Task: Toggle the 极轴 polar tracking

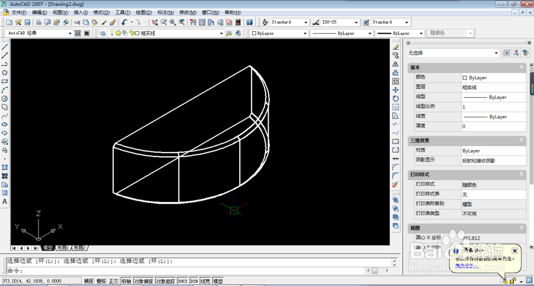Action: point(126,281)
